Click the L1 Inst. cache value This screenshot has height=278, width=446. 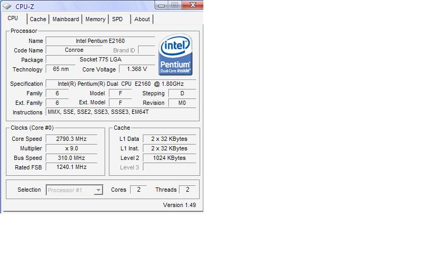tap(169, 148)
